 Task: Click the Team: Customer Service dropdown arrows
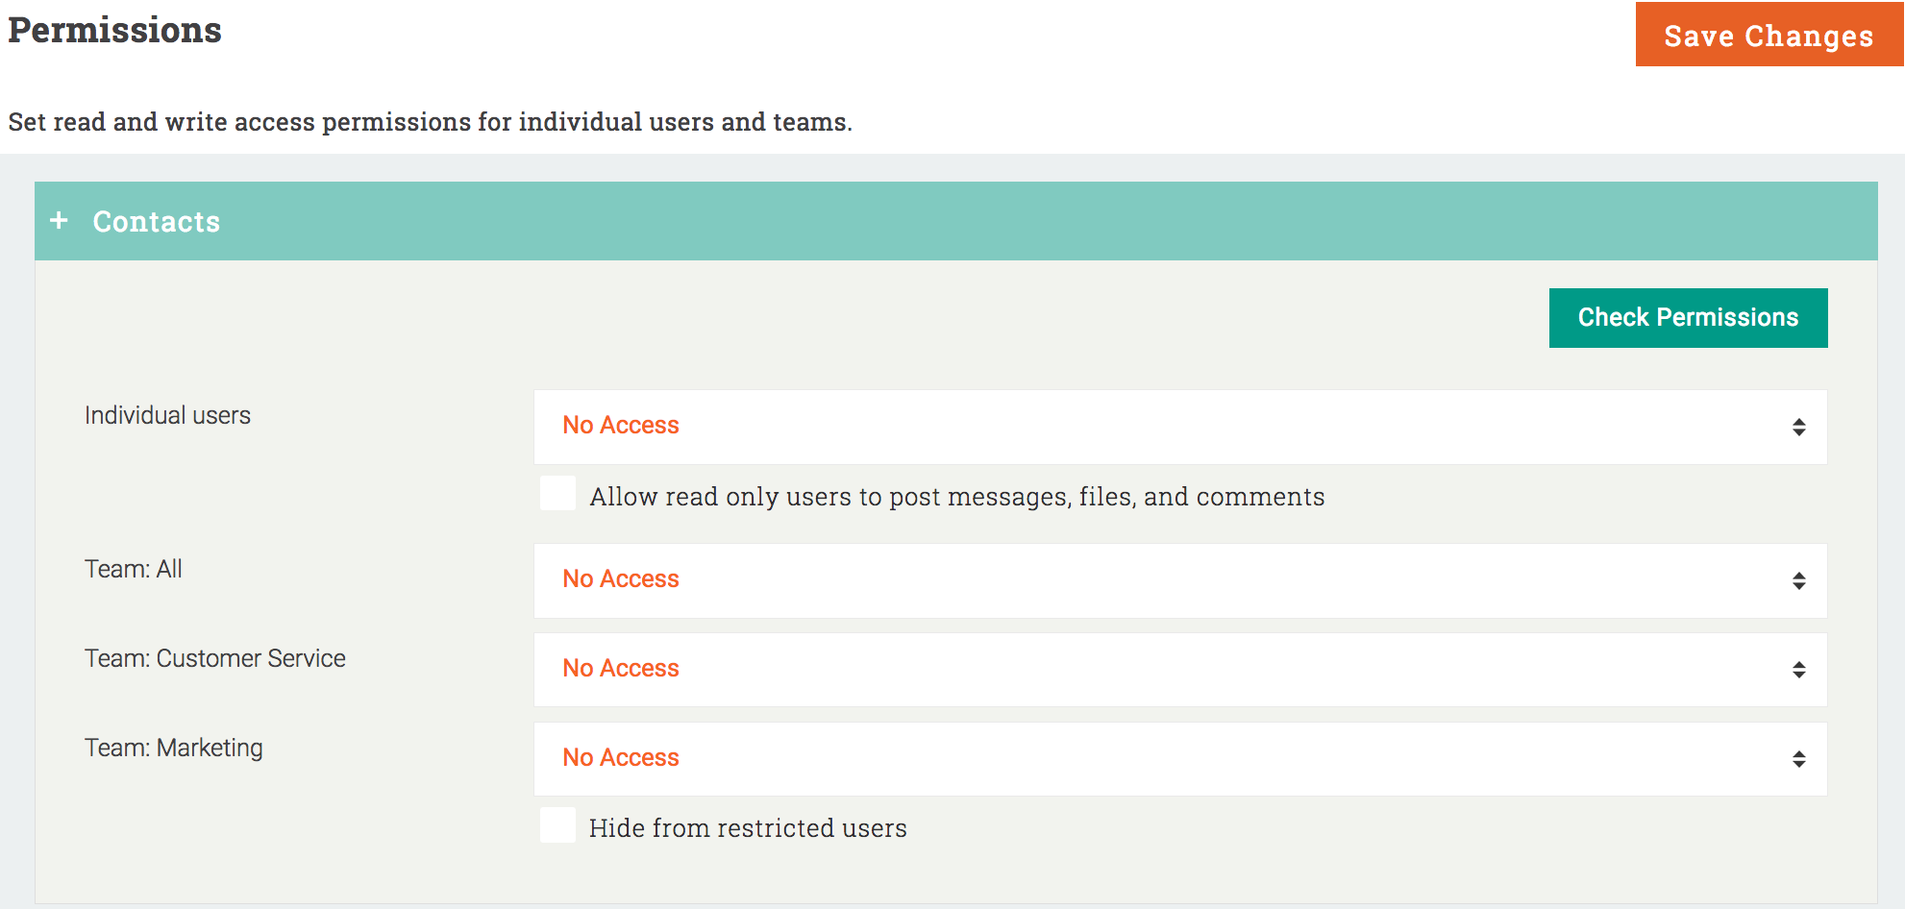click(1798, 670)
